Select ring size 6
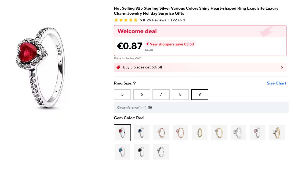Screen dimensions: 291x169 click(x=142, y=95)
